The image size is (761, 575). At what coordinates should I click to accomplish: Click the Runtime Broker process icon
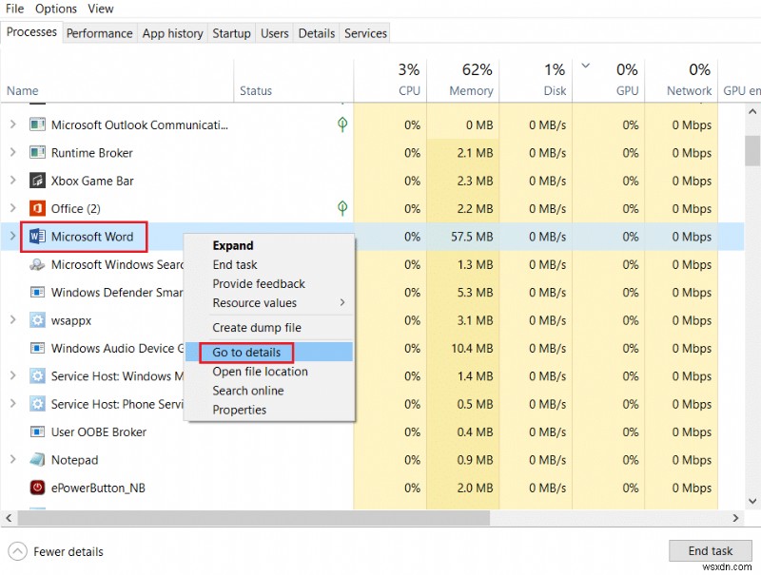point(36,153)
